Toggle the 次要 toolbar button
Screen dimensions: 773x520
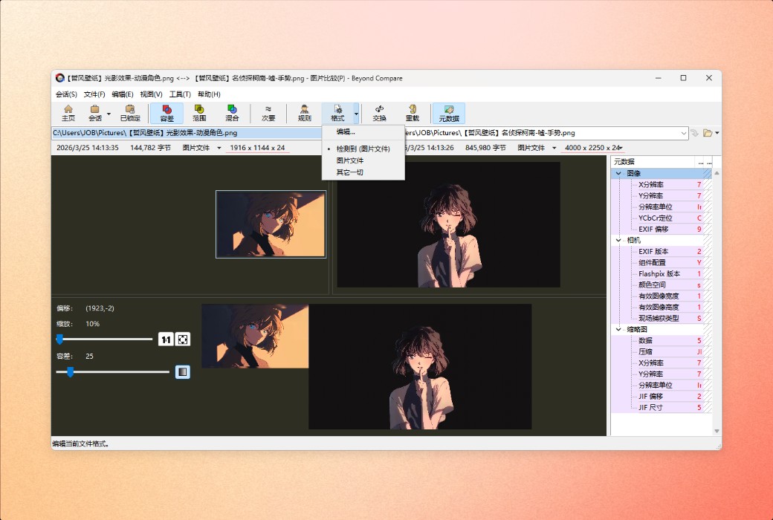click(268, 113)
